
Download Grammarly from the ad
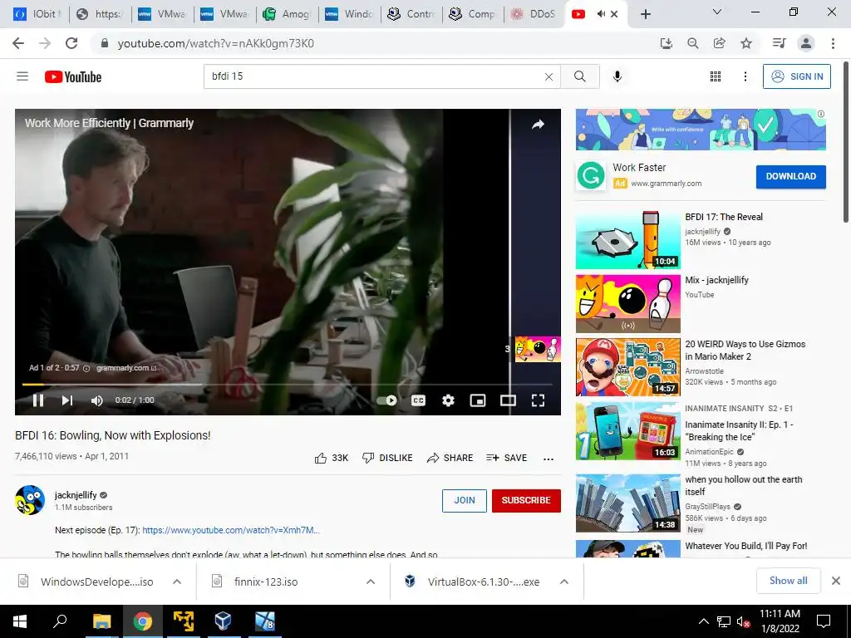791,177
